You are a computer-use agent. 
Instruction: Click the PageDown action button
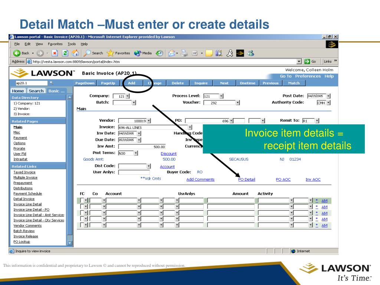coord(85,83)
